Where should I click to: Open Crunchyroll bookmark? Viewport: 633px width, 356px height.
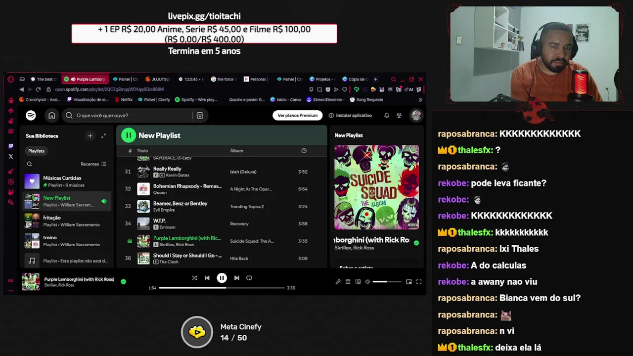coord(40,99)
